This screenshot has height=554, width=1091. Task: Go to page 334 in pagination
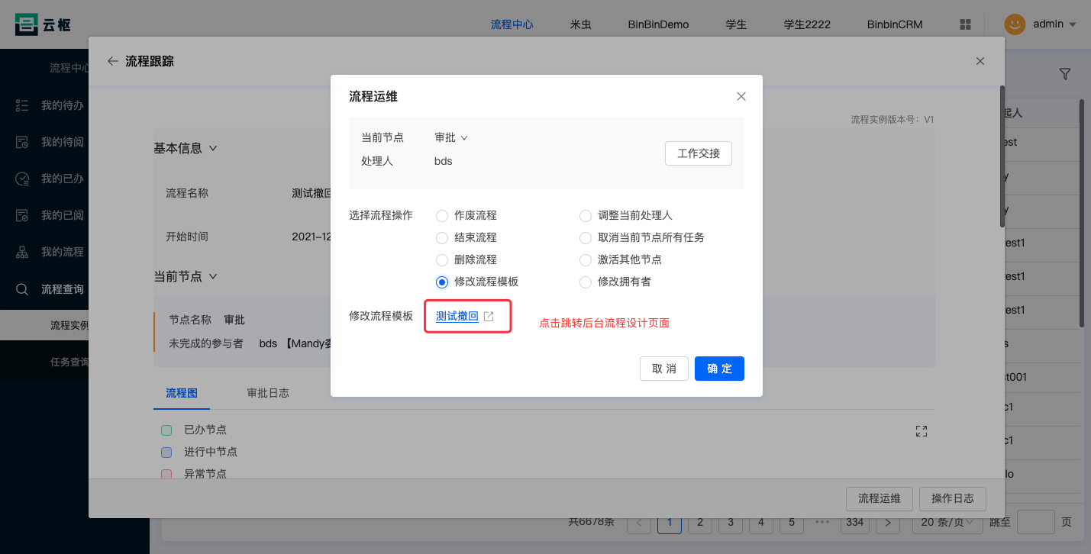pos(854,523)
